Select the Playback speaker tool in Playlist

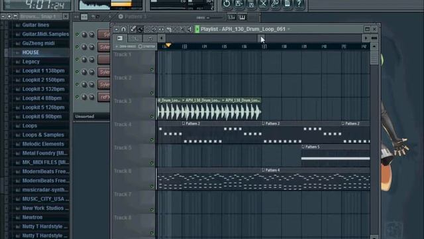189,29
